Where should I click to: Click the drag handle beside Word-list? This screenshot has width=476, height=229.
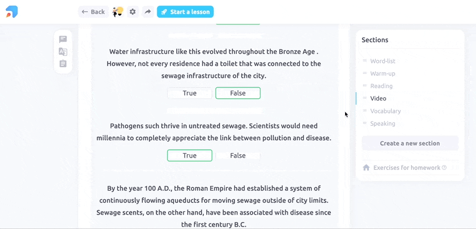coord(365,61)
